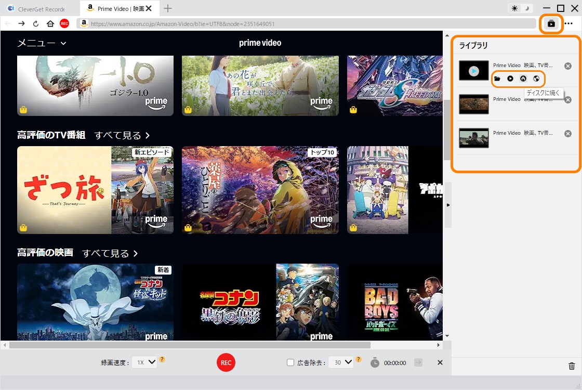Click the vertical scrollbar thumb of the page
The height and width of the screenshot is (390, 582).
point(447,130)
